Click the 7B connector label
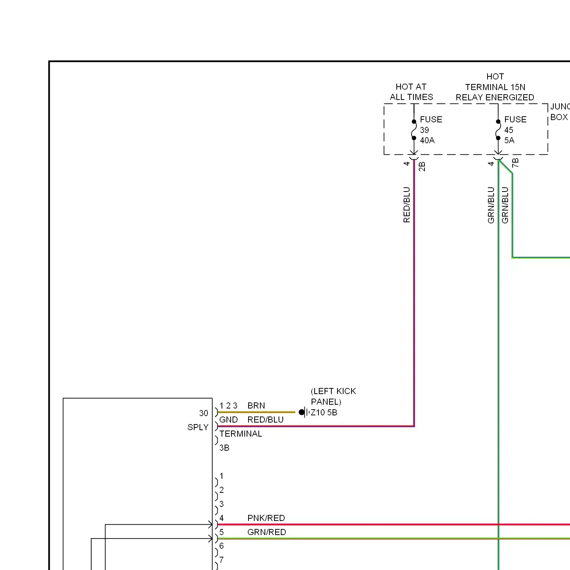Screen dimensions: 570x570 [515, 163]
